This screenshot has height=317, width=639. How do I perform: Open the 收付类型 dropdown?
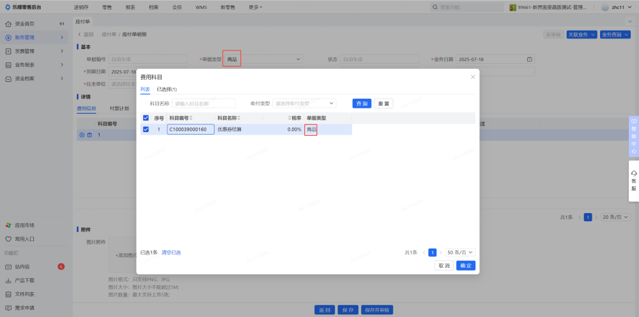(304, 103)
